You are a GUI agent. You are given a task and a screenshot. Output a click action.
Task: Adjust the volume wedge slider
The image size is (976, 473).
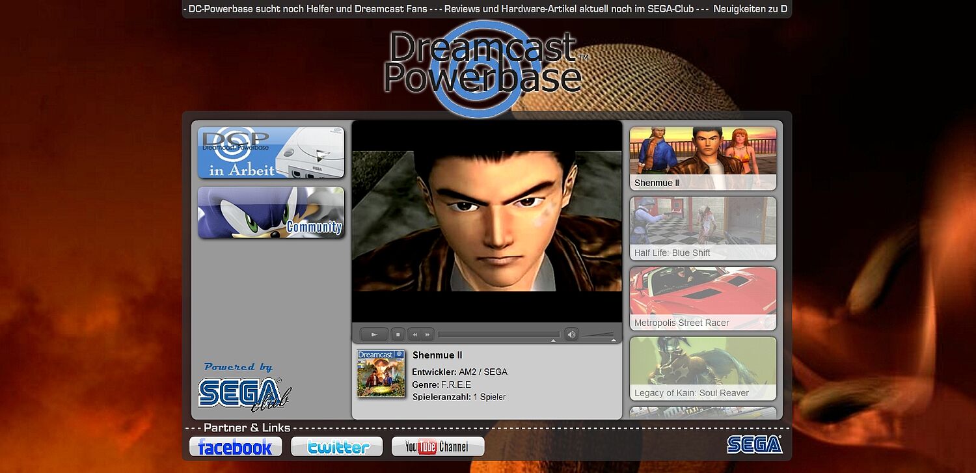pos(597,334)
